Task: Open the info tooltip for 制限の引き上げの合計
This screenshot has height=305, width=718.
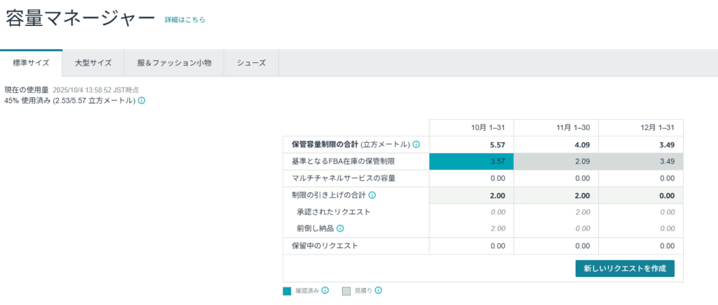Action: coord(372,195)
